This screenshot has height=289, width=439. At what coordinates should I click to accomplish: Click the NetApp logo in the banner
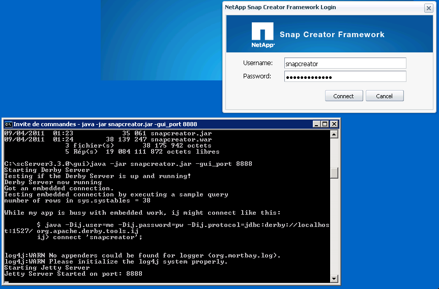pyautogui.click(x=262, y=35)
